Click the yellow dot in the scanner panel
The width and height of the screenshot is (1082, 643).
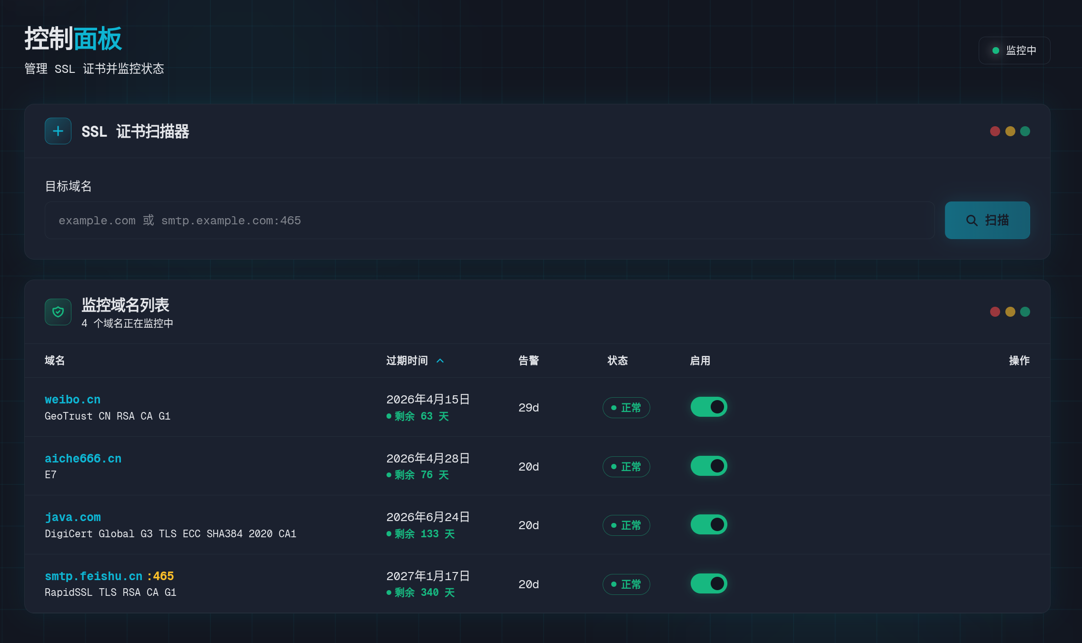[1010, 131]
